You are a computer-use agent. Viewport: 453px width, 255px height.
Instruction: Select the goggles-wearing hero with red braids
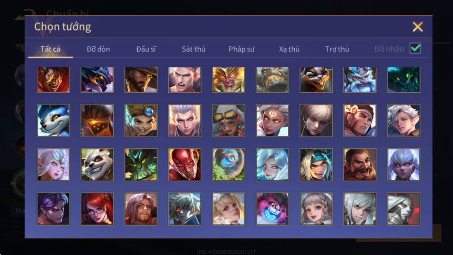[228, 120]
